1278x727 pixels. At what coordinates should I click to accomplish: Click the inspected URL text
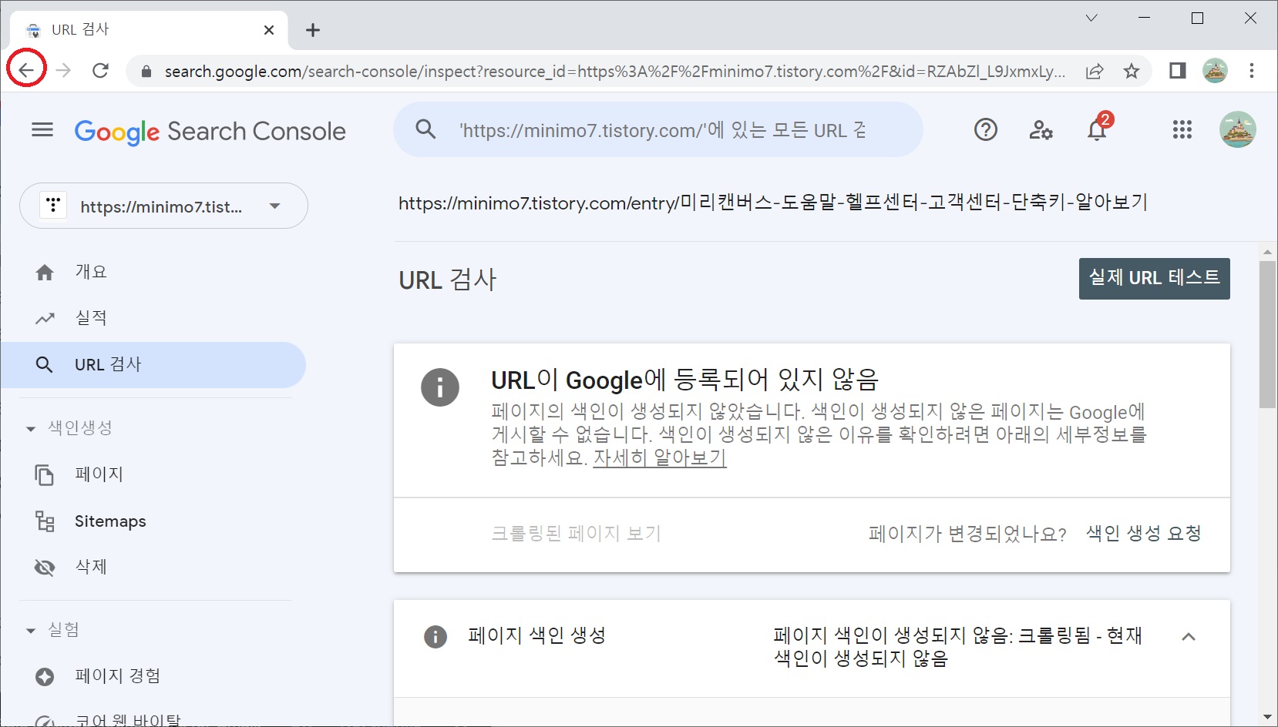[x=772, y=203]
